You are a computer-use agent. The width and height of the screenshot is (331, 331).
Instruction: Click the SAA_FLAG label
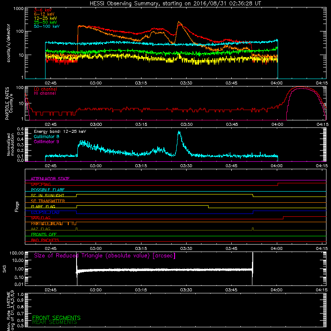tap(41, 218)
